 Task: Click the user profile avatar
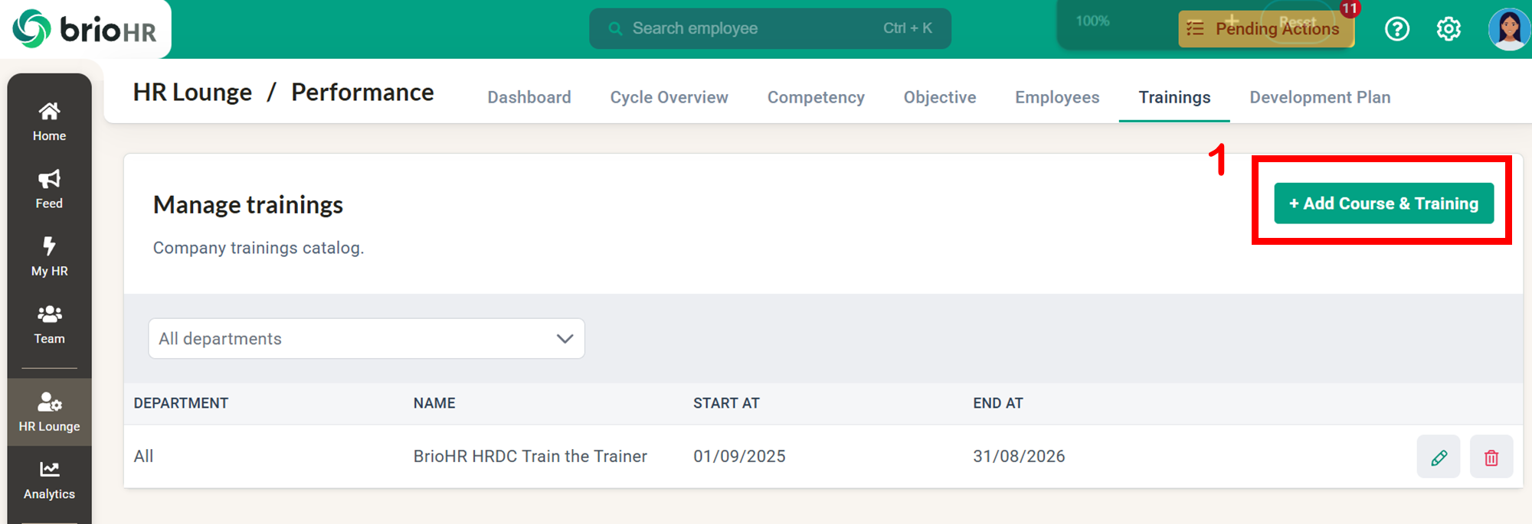[1507, 29]
